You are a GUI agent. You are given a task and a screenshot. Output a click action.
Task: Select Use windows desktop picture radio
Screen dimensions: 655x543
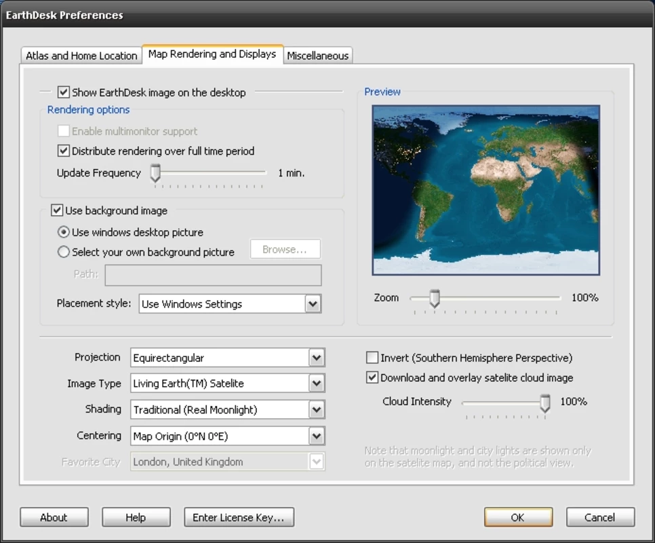pyautogui.click(x=64, y=231)
